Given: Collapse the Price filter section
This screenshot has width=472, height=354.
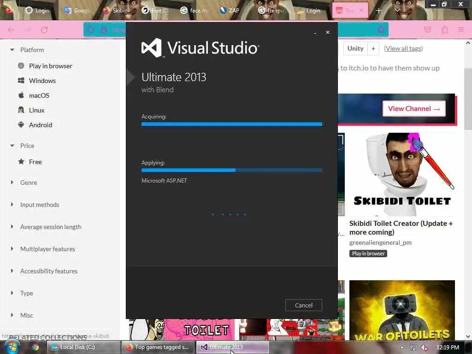Looking at the screenshot, I should (12, 146).
